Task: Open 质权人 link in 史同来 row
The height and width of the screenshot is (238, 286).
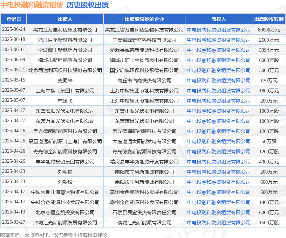Action: coord(218,80)
